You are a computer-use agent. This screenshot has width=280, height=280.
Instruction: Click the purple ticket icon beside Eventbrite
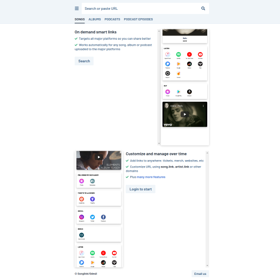92,199
